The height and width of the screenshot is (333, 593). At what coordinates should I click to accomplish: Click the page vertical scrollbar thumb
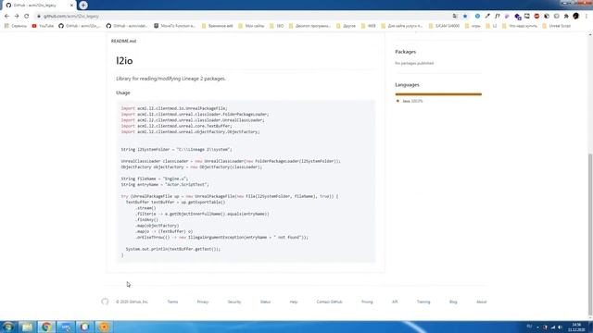click(590, 234)
